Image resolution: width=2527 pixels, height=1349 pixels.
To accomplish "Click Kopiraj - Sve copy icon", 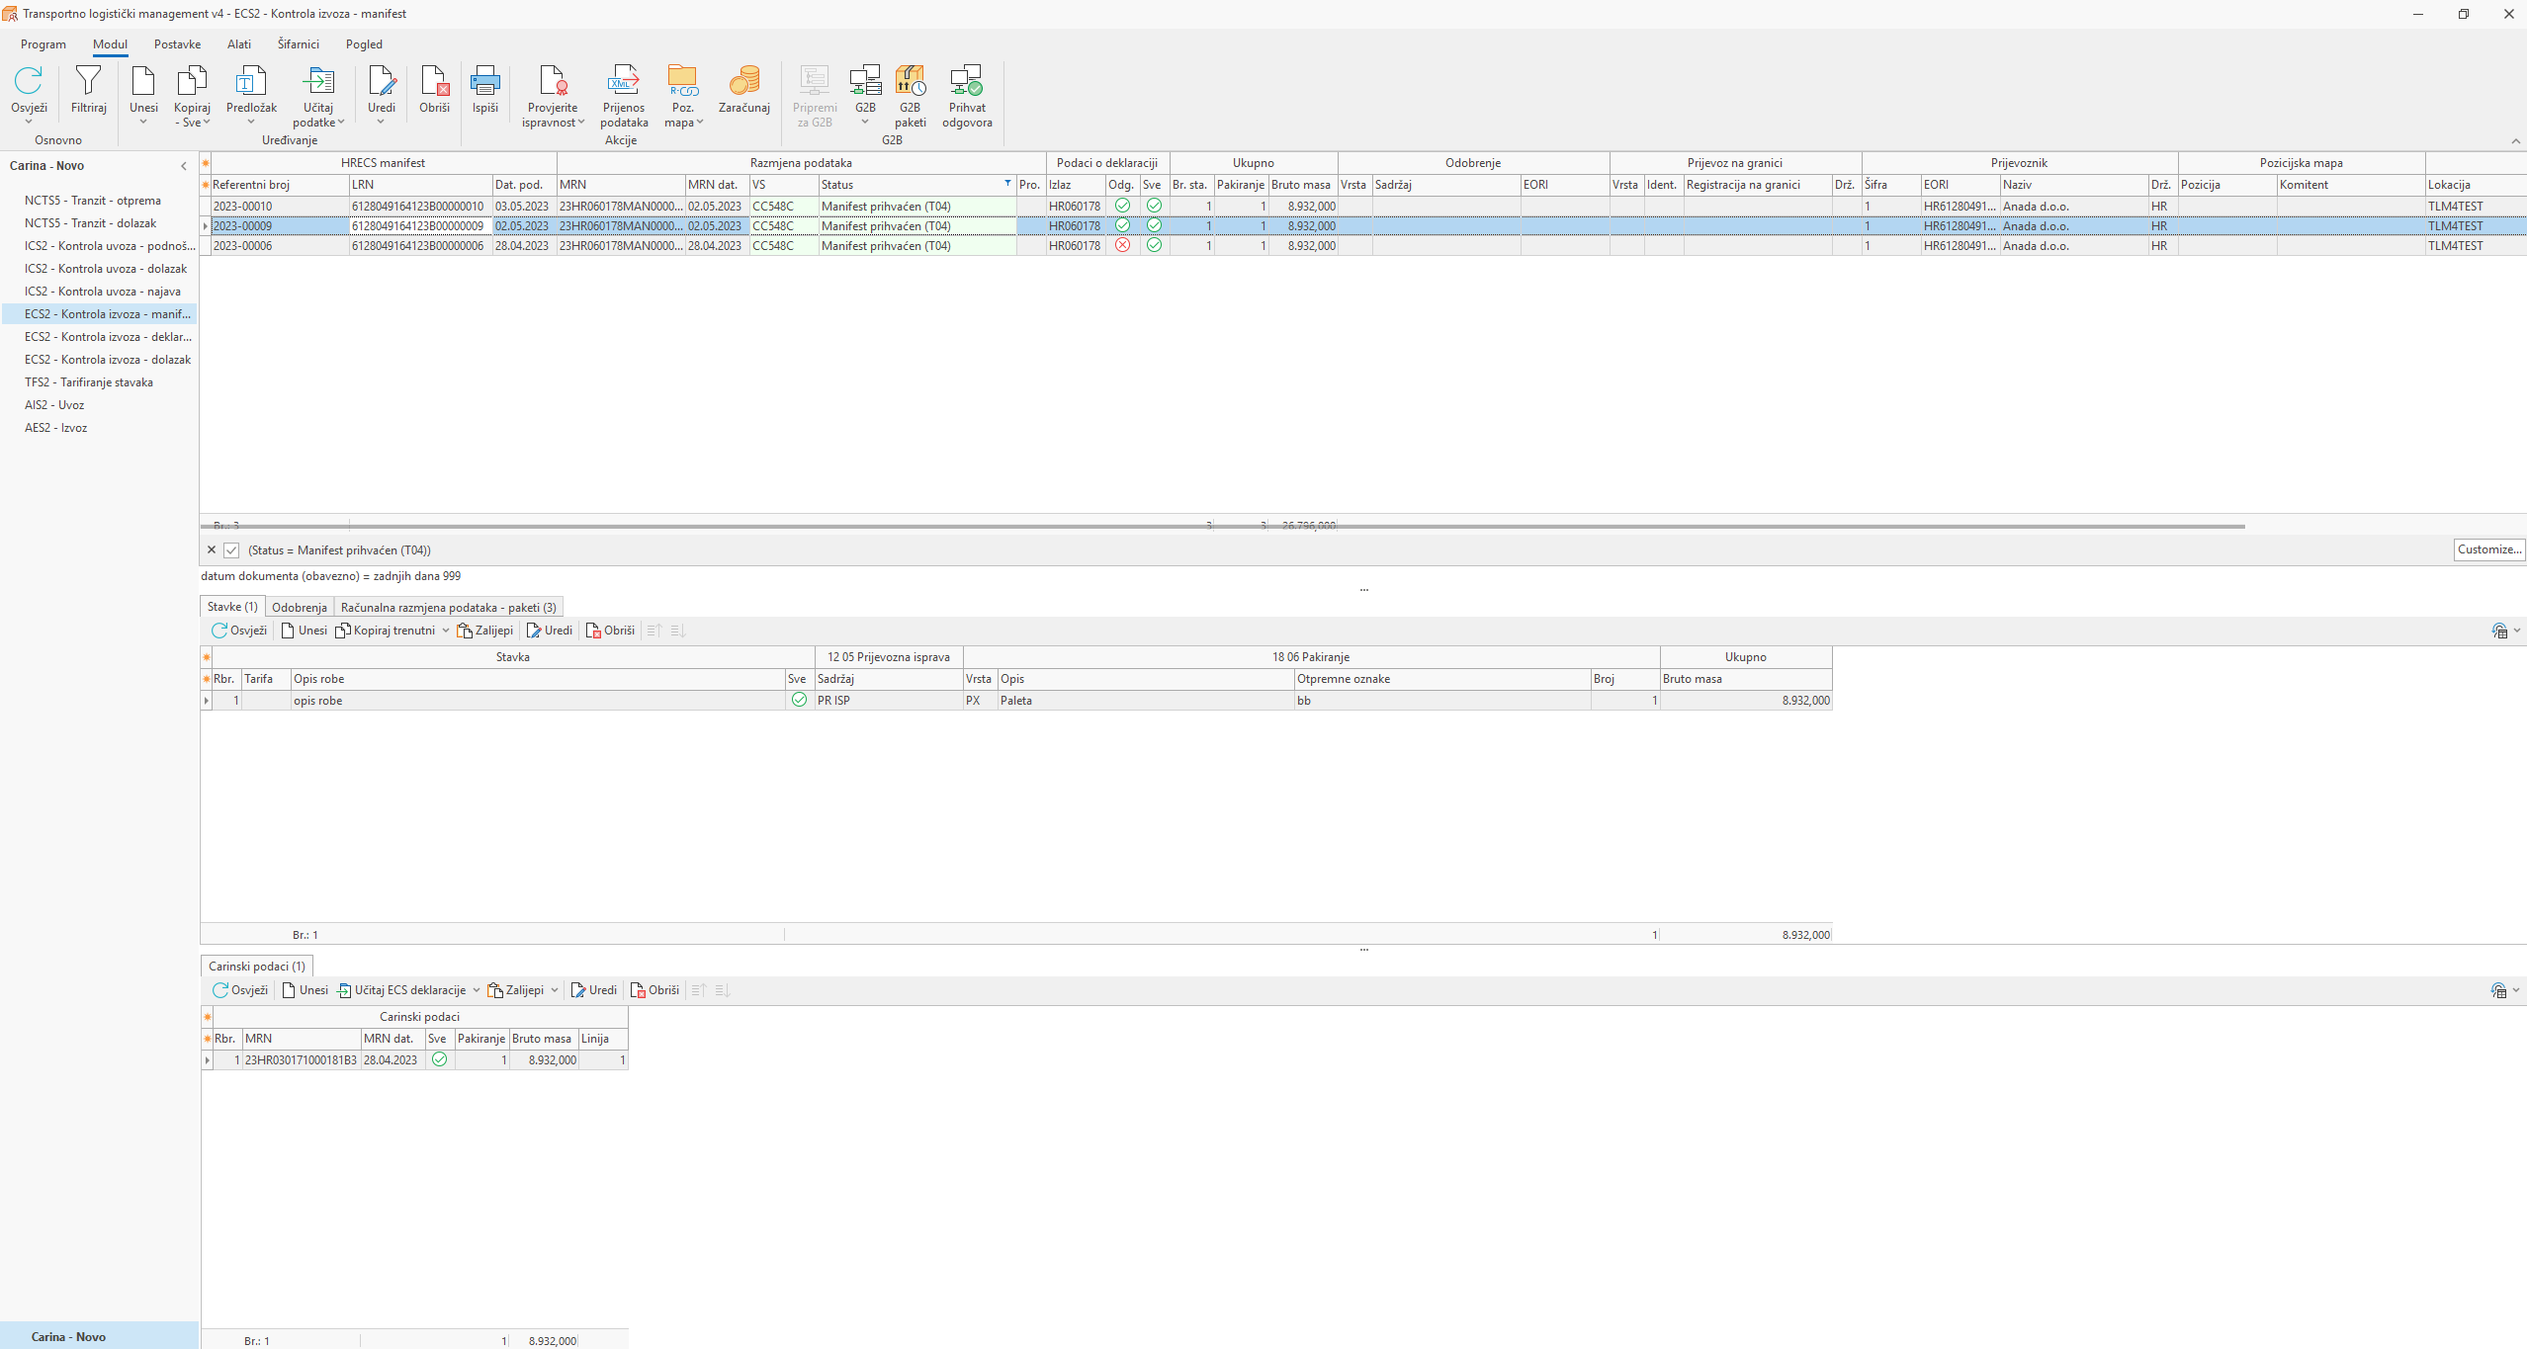I will 192,81.
